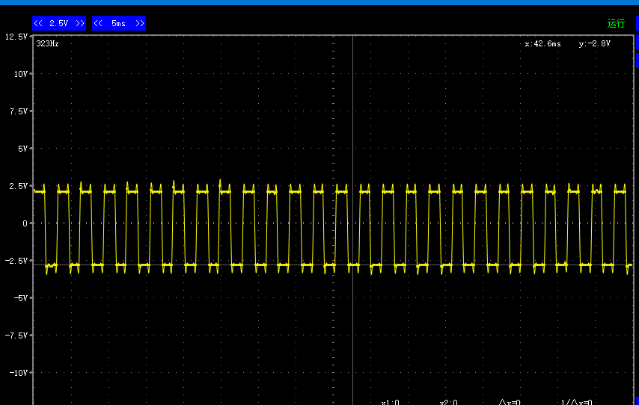Increase time base with right arrows beside 5ms
Screen dimensions: 639x405
tap(140, 23)
